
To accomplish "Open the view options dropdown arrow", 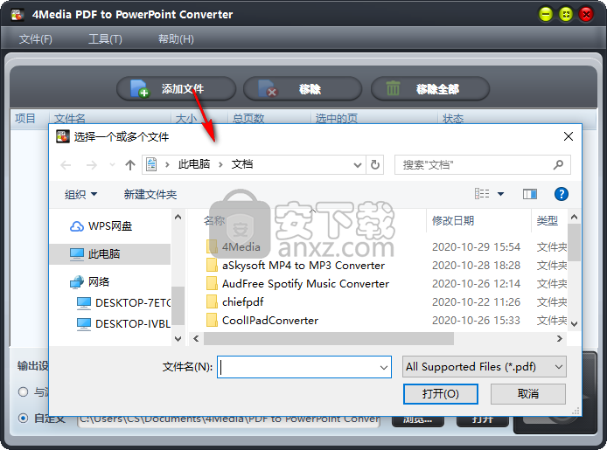I will 500,194.
